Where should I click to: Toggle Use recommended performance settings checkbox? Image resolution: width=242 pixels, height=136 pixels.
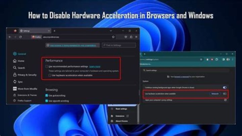(47, 66)
